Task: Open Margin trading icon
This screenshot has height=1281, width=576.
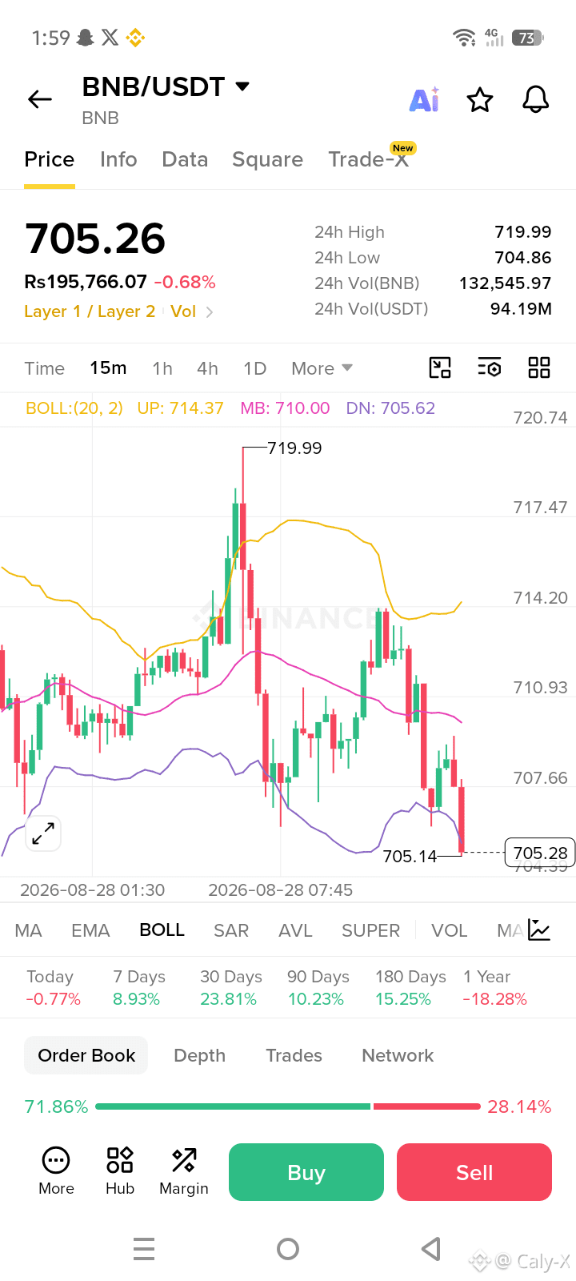Action: point(184,1160)
